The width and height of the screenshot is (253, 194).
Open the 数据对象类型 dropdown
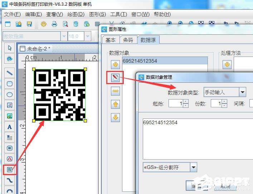click(x=242, y=92)
